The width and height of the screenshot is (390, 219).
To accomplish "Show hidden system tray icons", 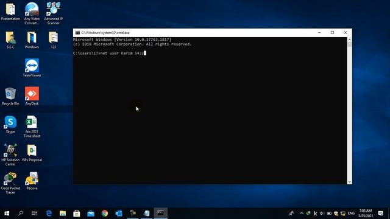I will [x=302, y=214].
